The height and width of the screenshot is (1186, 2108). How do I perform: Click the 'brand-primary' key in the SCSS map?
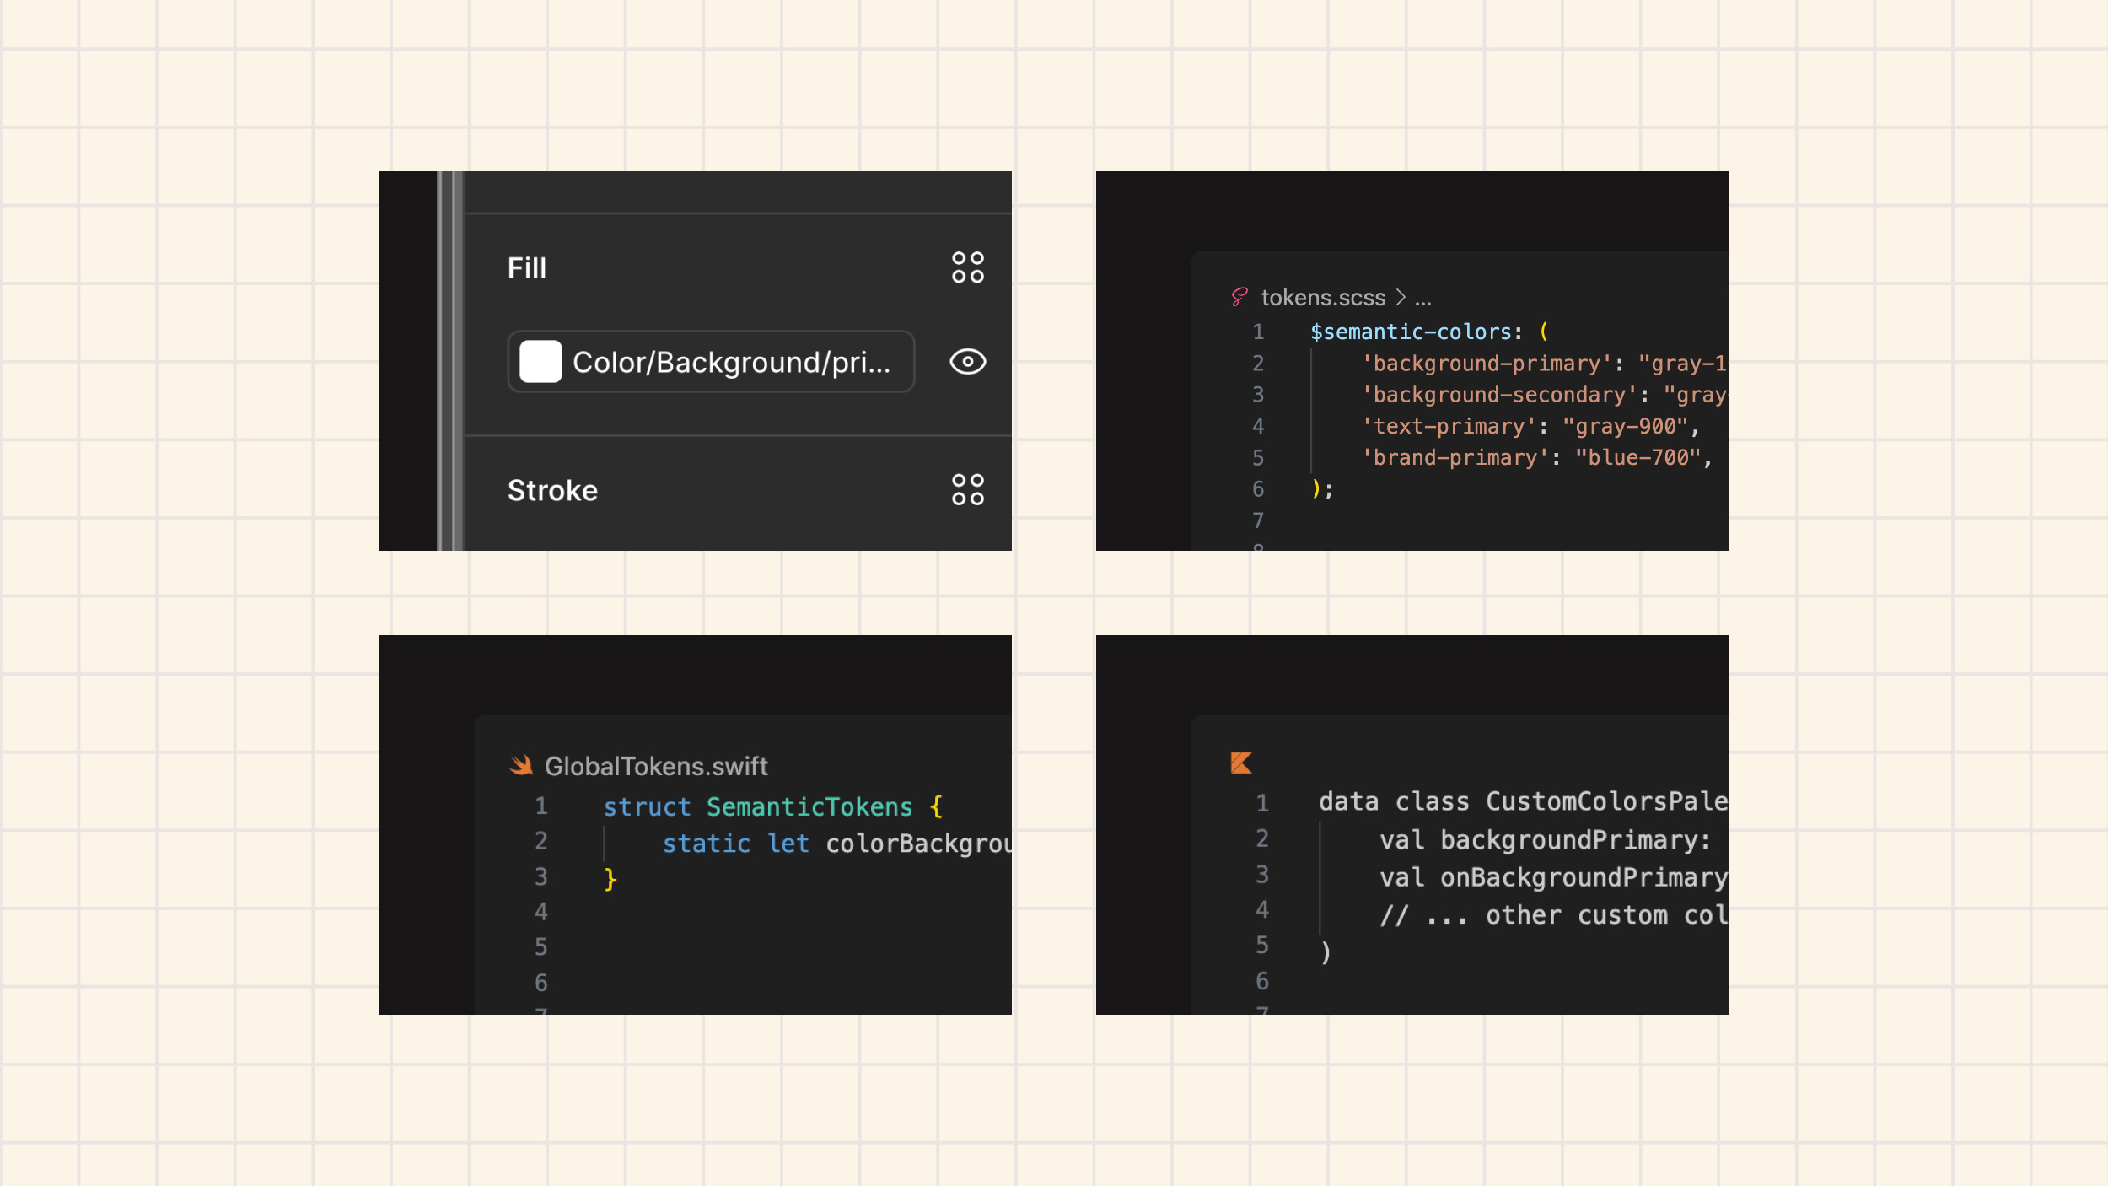tap(1449, 458)
